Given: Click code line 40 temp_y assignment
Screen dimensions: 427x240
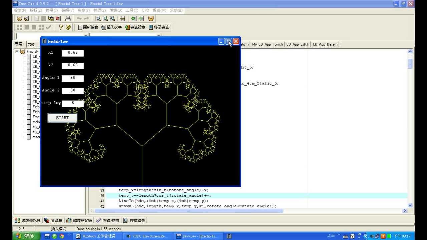Looking at the screenshot, I should [165, 196].
